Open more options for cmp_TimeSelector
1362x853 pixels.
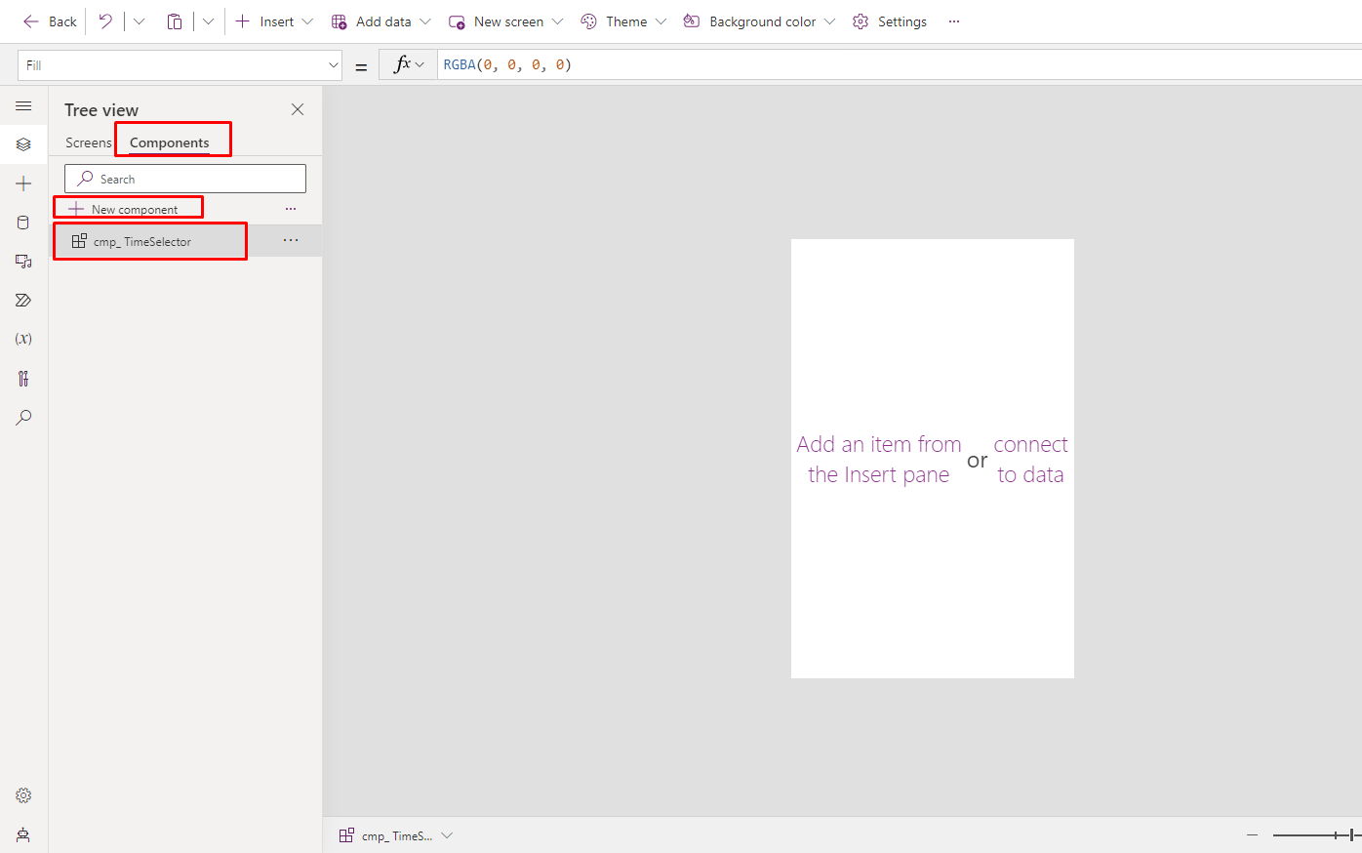(290, 240)
